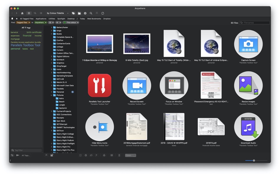Open the 'by Colour Palette' sort dropdown
280x175 pixels.
[57, 13]
